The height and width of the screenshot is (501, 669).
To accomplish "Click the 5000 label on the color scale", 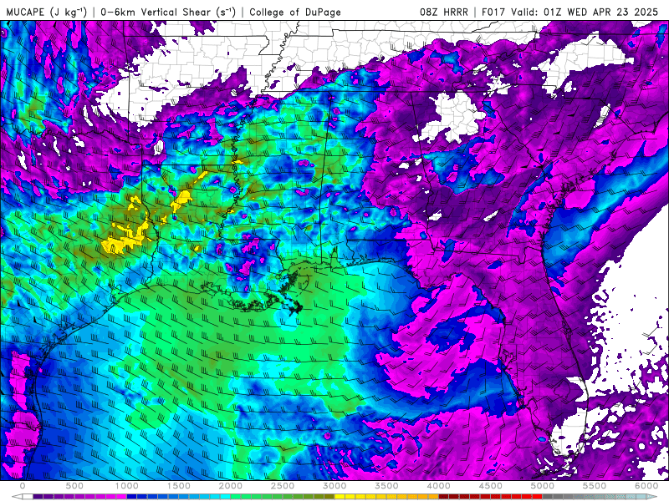I will pos(543,486).
